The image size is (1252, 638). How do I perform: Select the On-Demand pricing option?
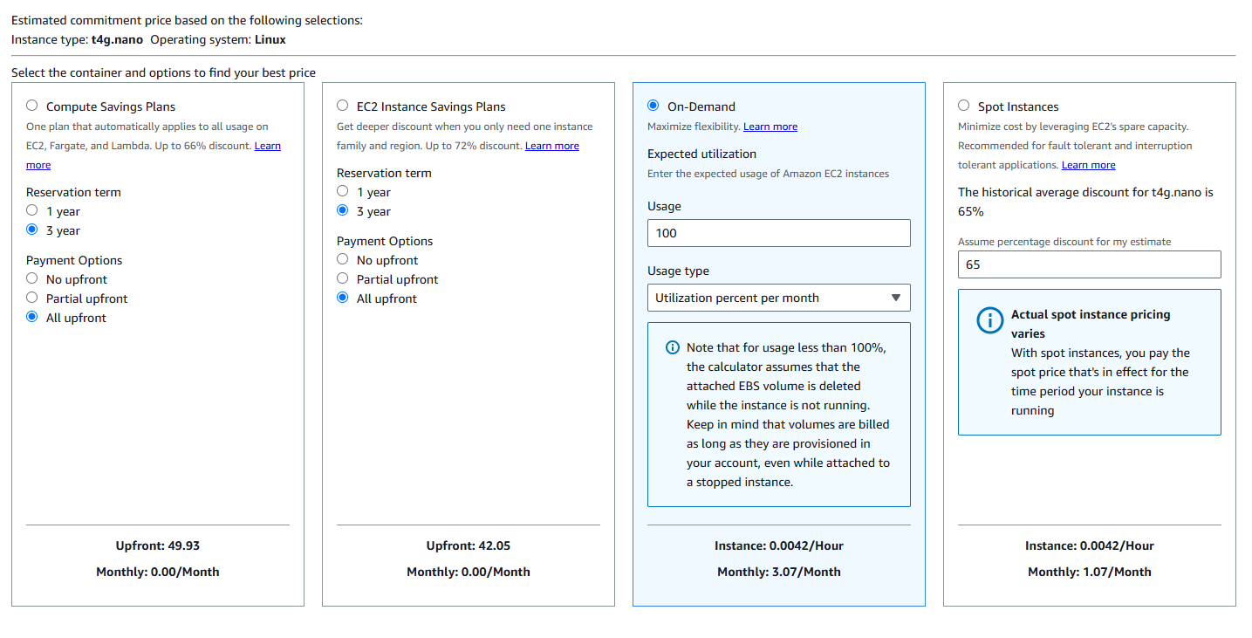pos(653,106)
